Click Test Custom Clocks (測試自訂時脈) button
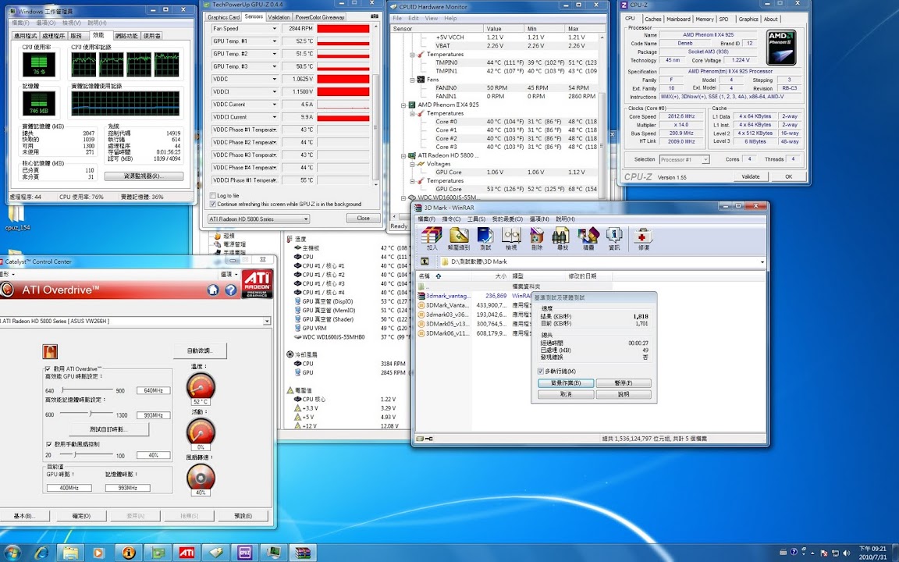 (108, 429)
